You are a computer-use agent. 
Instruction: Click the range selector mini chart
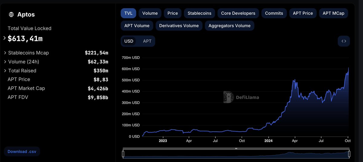point(236,154)
